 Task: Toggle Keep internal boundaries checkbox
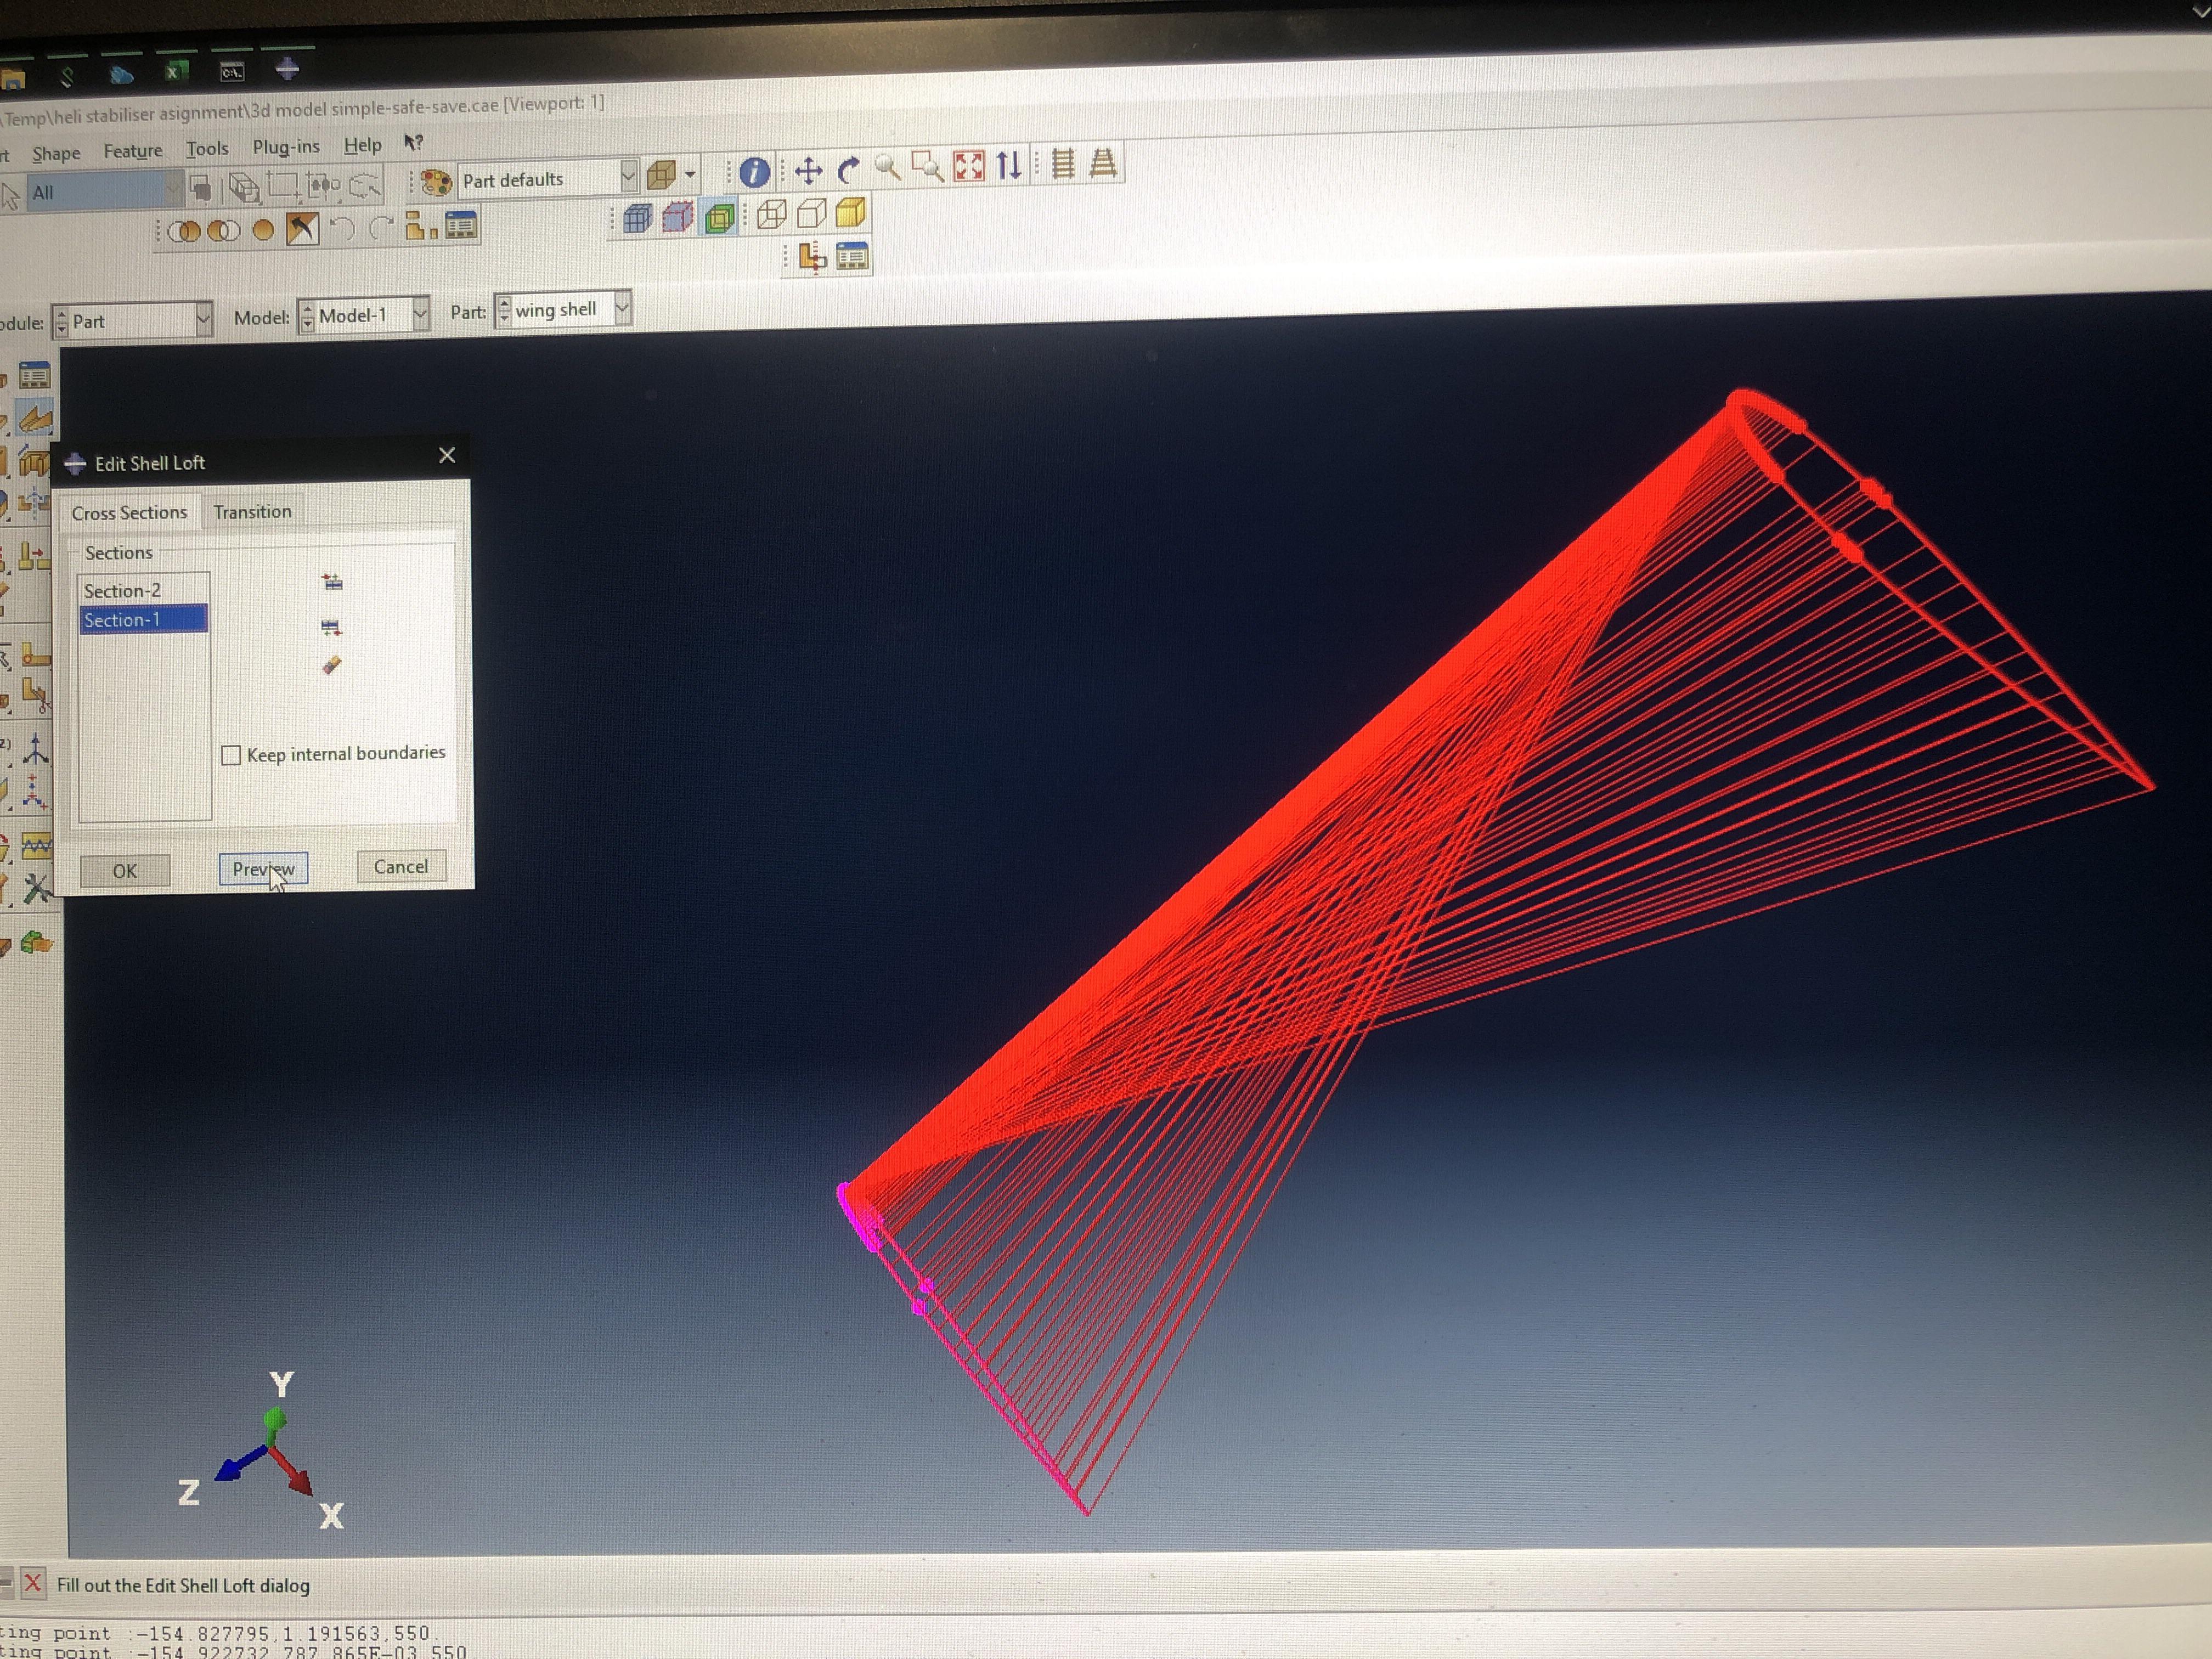pos(231,755)
